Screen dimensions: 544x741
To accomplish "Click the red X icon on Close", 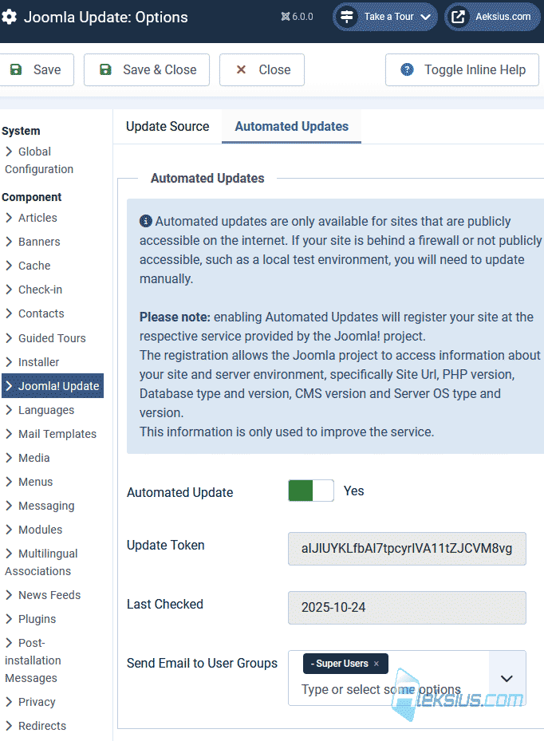I will coord(241,70).
